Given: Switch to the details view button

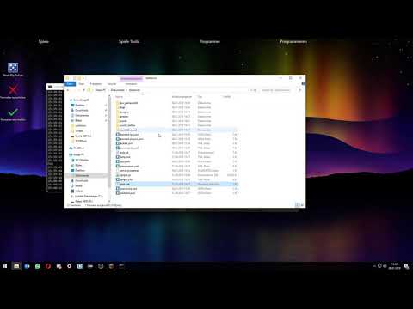Looking at the screenshot, I should pos(298,205).
